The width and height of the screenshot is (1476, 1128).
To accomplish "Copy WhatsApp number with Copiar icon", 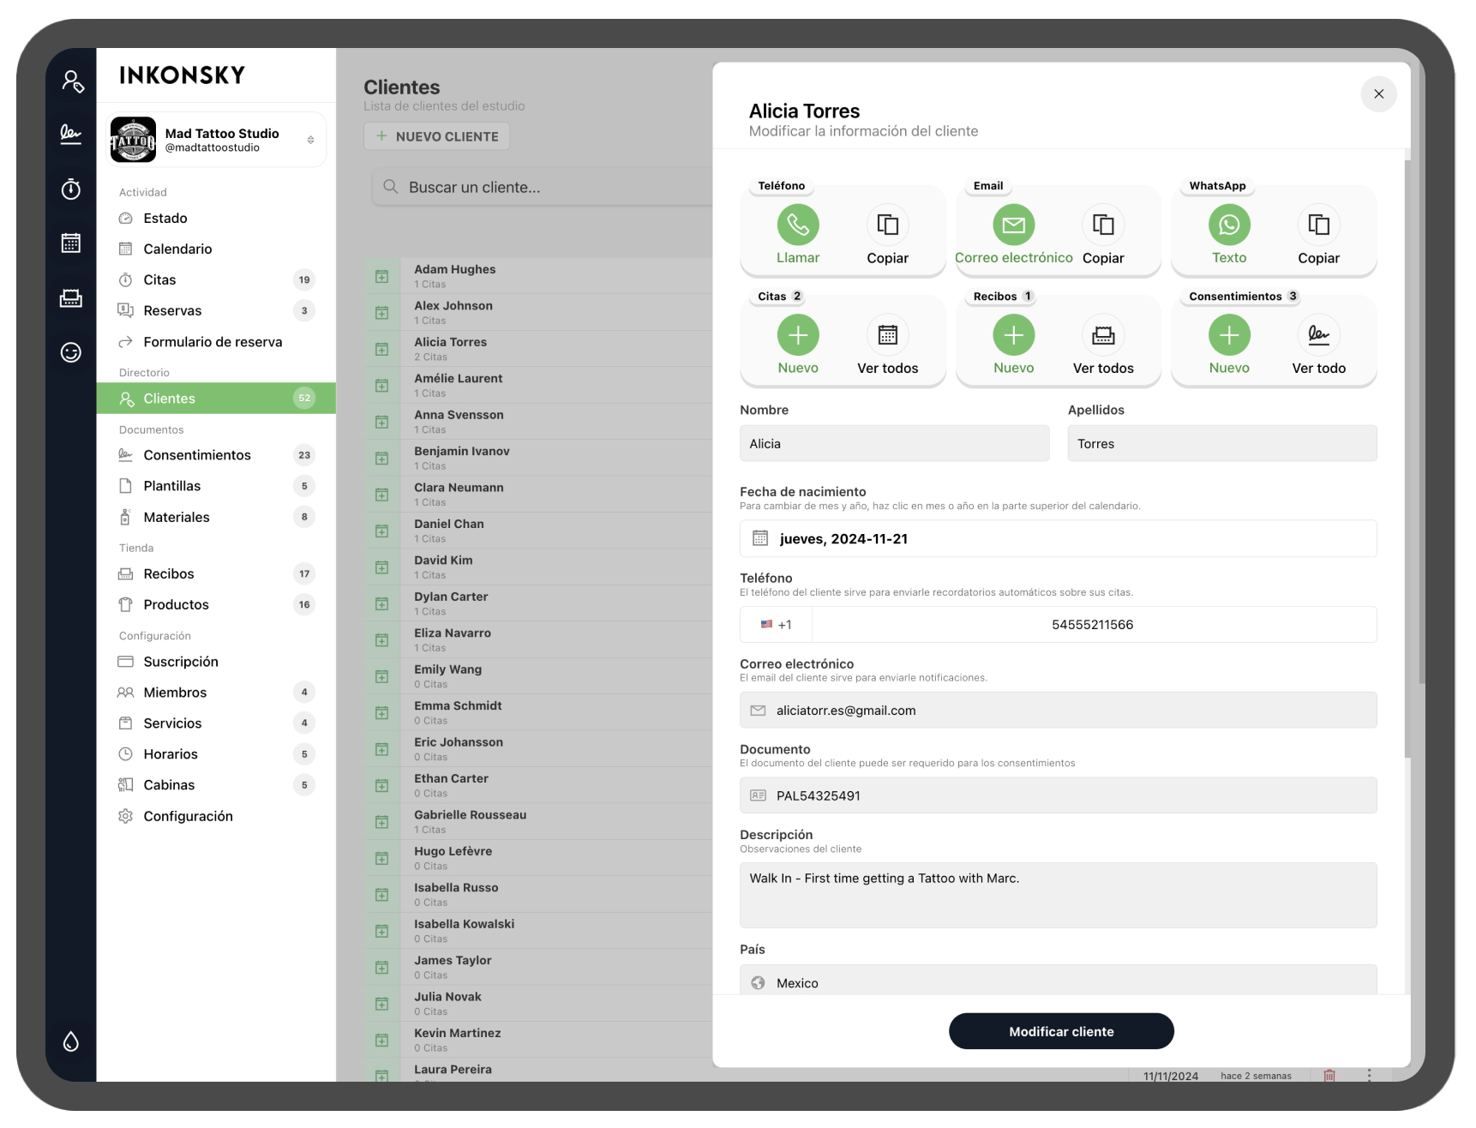I will pyautogui.click(x=1318, y=225).
